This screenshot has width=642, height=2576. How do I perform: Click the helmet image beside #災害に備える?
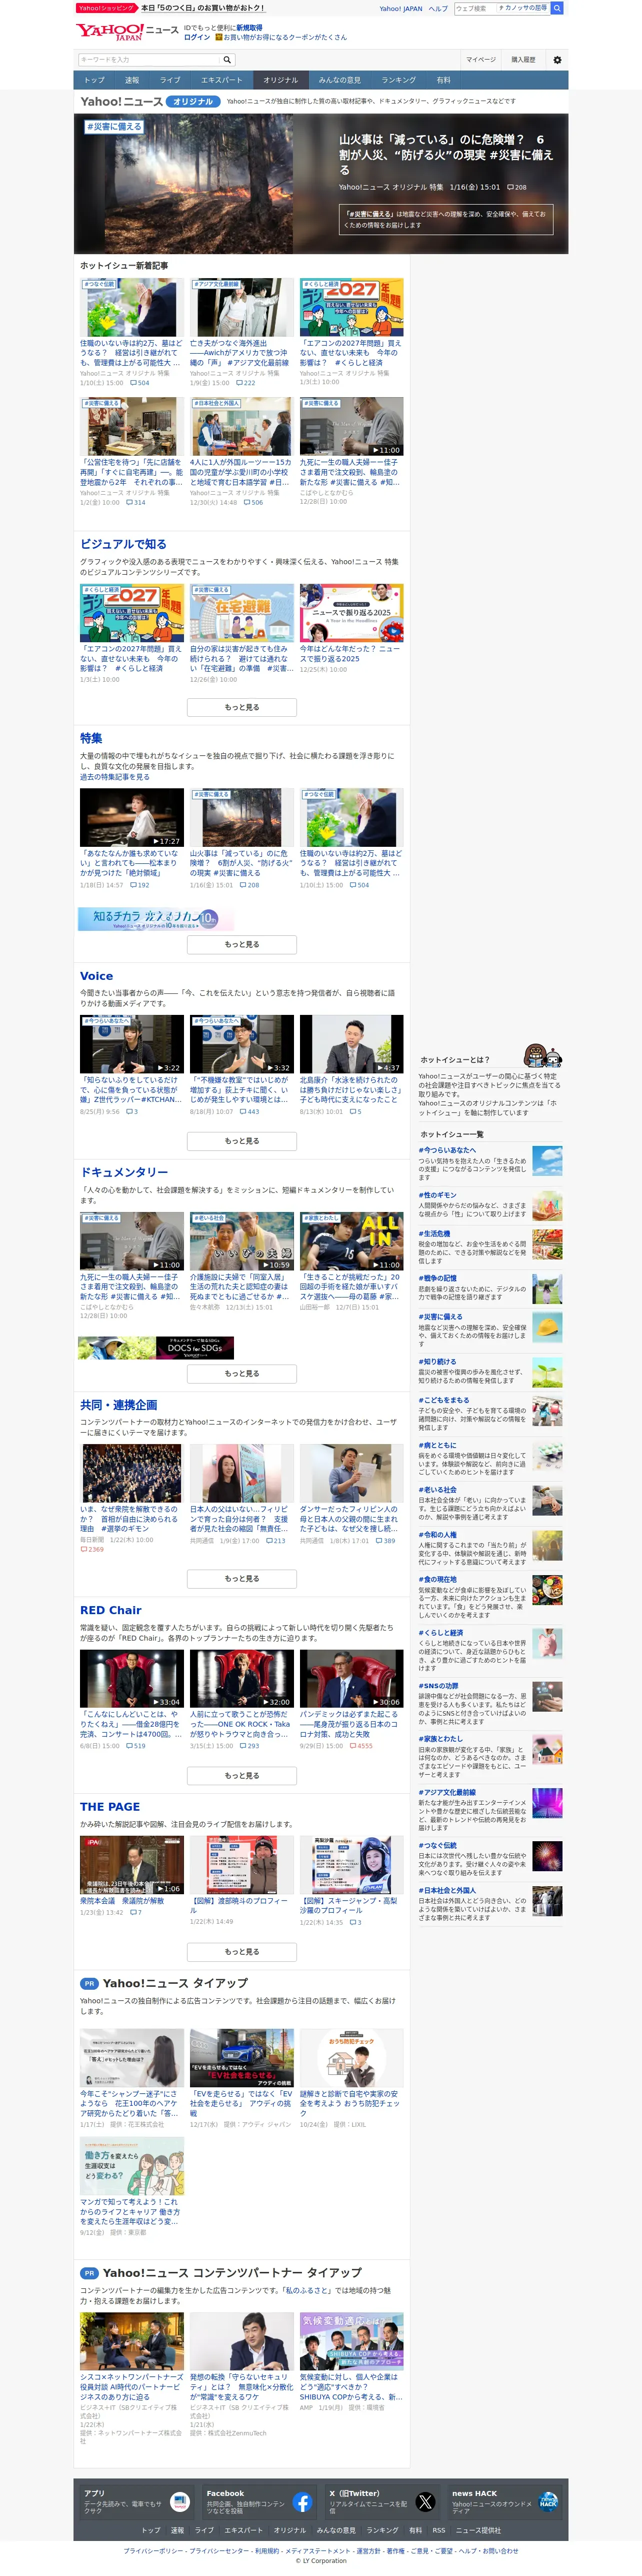click(x=547, y=1326)
